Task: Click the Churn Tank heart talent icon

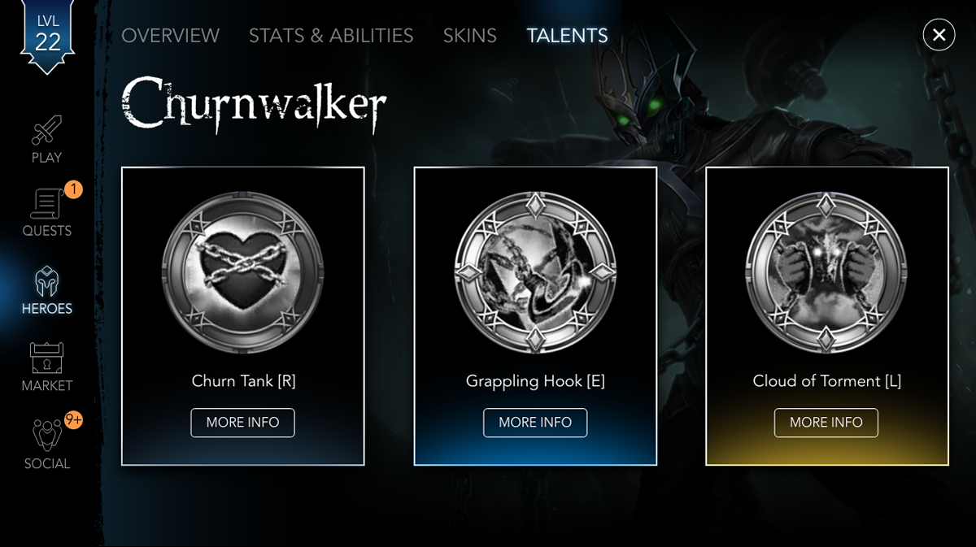Action: [242, 272]
